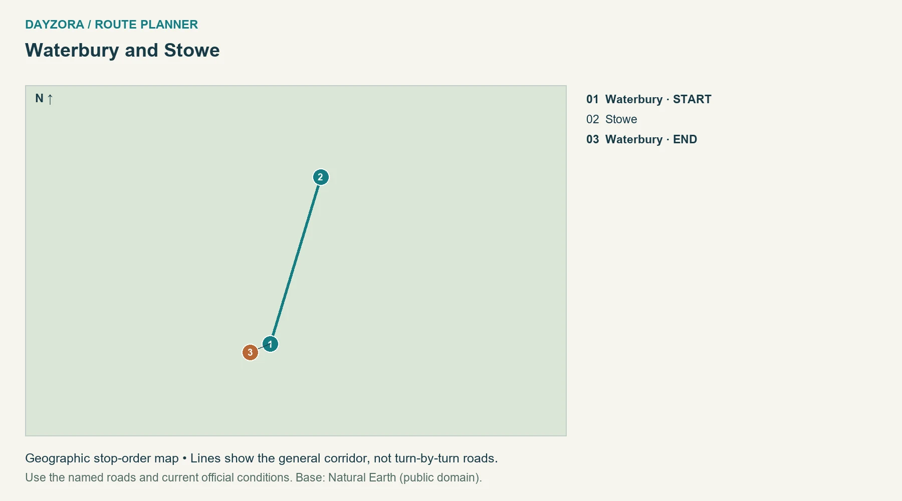The width and height of the screenshot is (902, 501).
Task: Choose the Stowe name in the stop list
Action: (x=621, y=119)
